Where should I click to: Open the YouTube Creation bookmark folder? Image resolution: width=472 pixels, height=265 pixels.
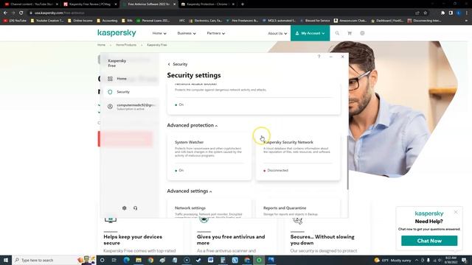click(47, 21)
